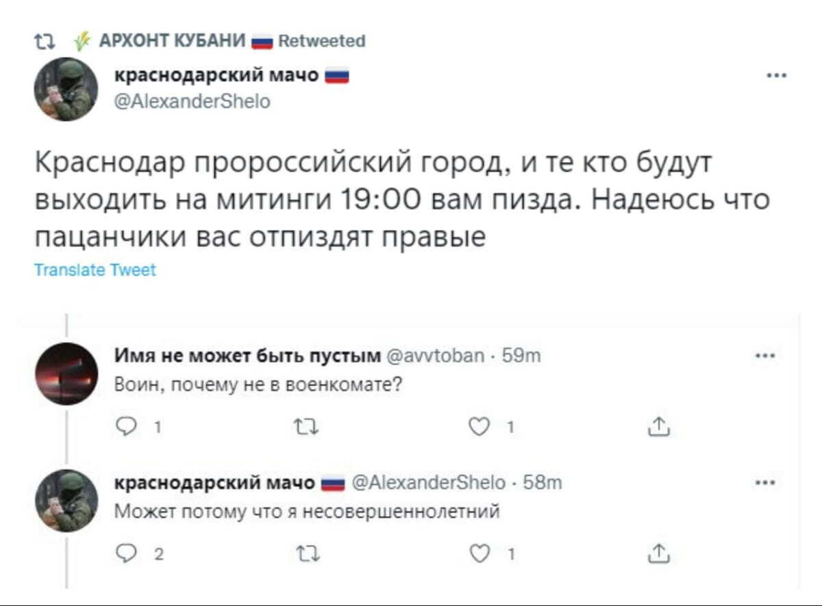The width and height of the screenshot is (822, 606).
Task: Retweet the avvtoban reply
Action: click(x=301, y=428)
